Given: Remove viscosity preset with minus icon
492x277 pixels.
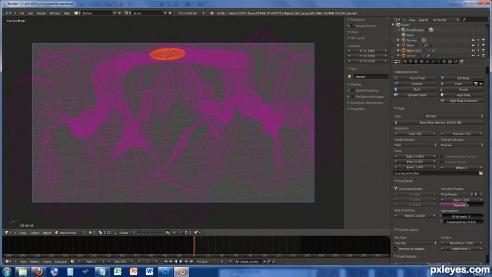Looking at the screenshot, I should [481, 194].
